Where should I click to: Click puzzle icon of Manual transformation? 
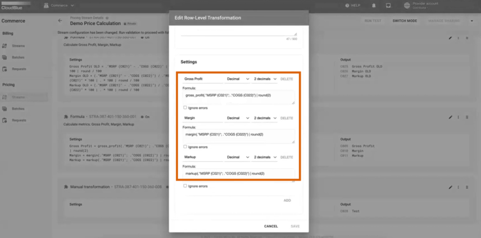pyautogui.click(x=66, y=187)
